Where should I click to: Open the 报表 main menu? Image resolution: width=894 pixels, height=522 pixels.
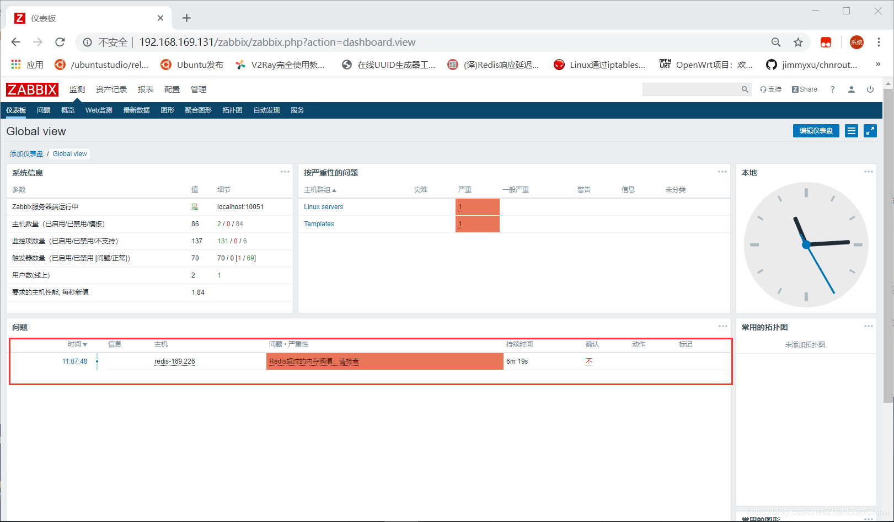[146, 89]
